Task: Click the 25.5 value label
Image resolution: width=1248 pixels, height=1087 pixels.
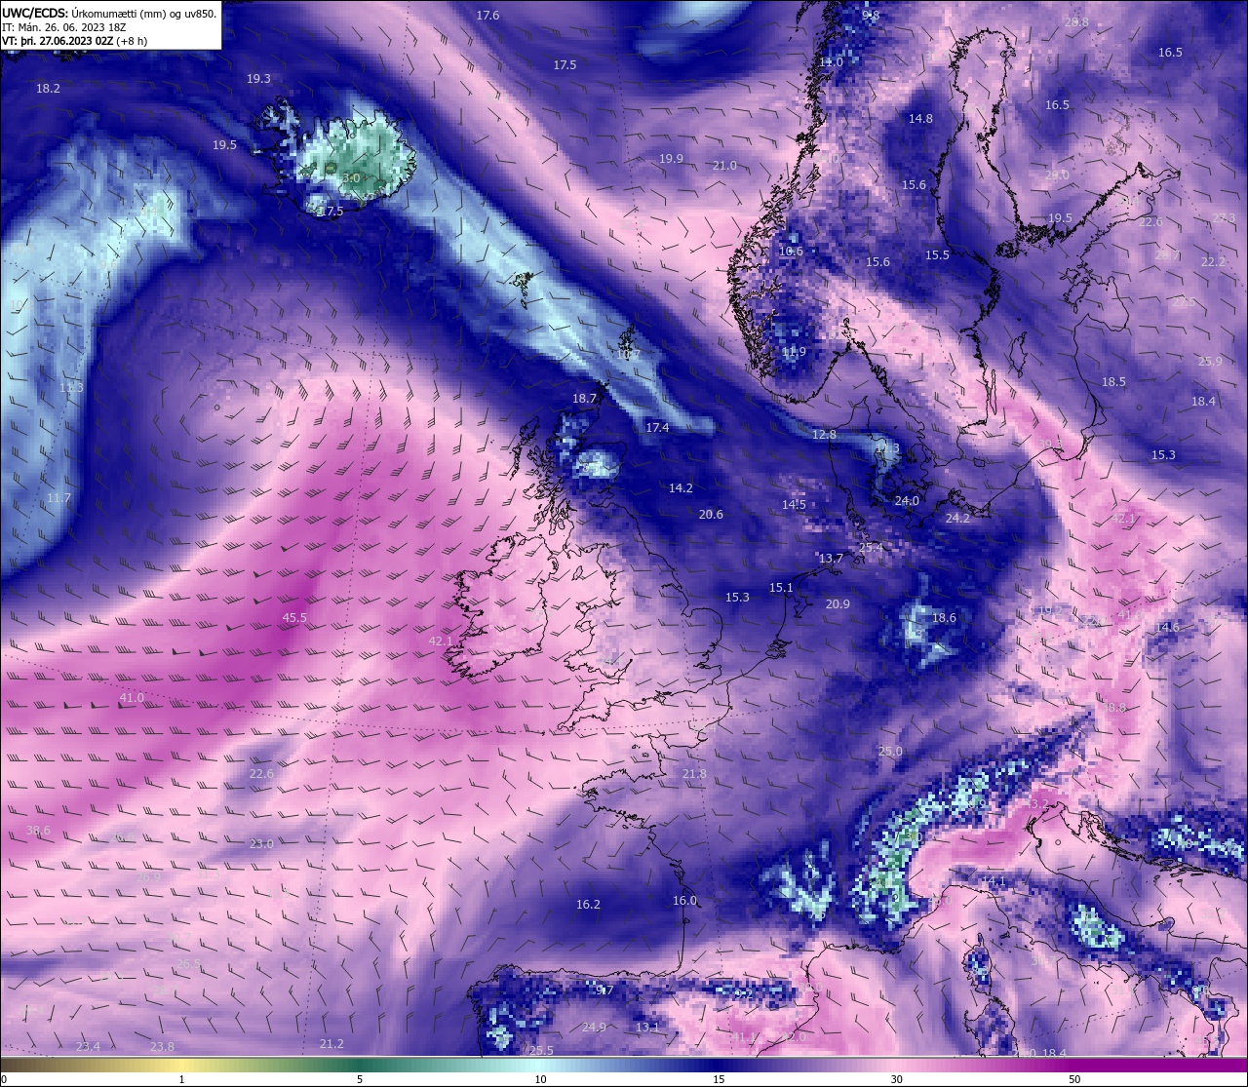Action: coord(541,1051)
